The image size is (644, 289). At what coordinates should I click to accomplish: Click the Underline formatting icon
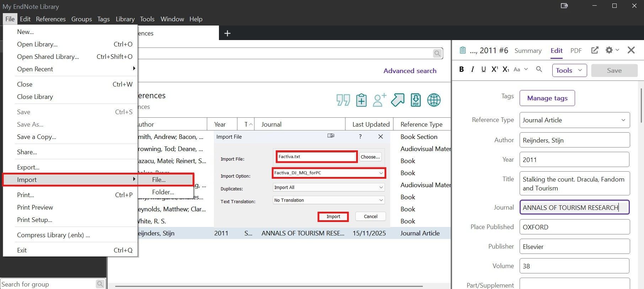pos(483,70)
